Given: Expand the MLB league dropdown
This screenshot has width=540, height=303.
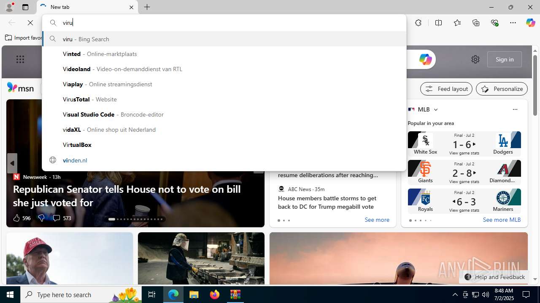Looking at the screenshot, I should tap(435, 109).
